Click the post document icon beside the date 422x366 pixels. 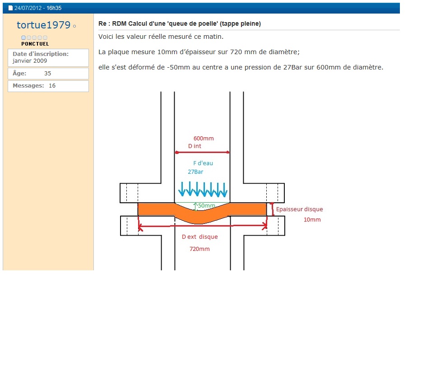click(10, 8)
